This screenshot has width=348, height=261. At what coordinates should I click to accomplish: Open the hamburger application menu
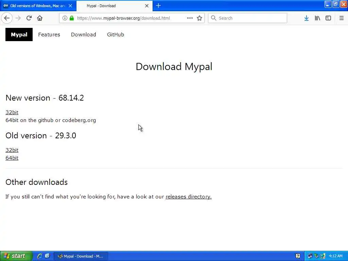(x=342, y=18)
